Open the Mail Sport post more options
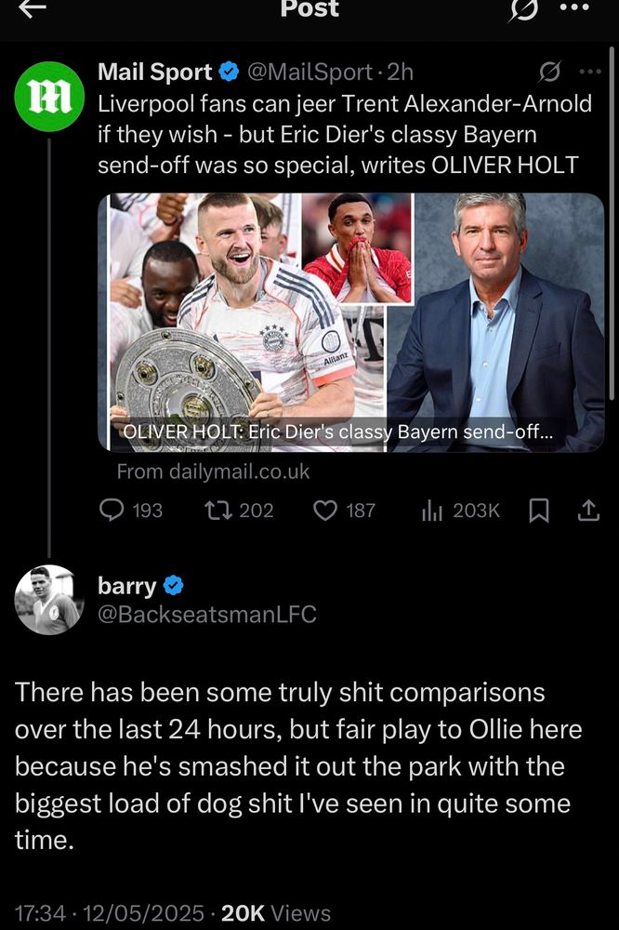Viewport: 619px width, 930px height. pos(590,72)
